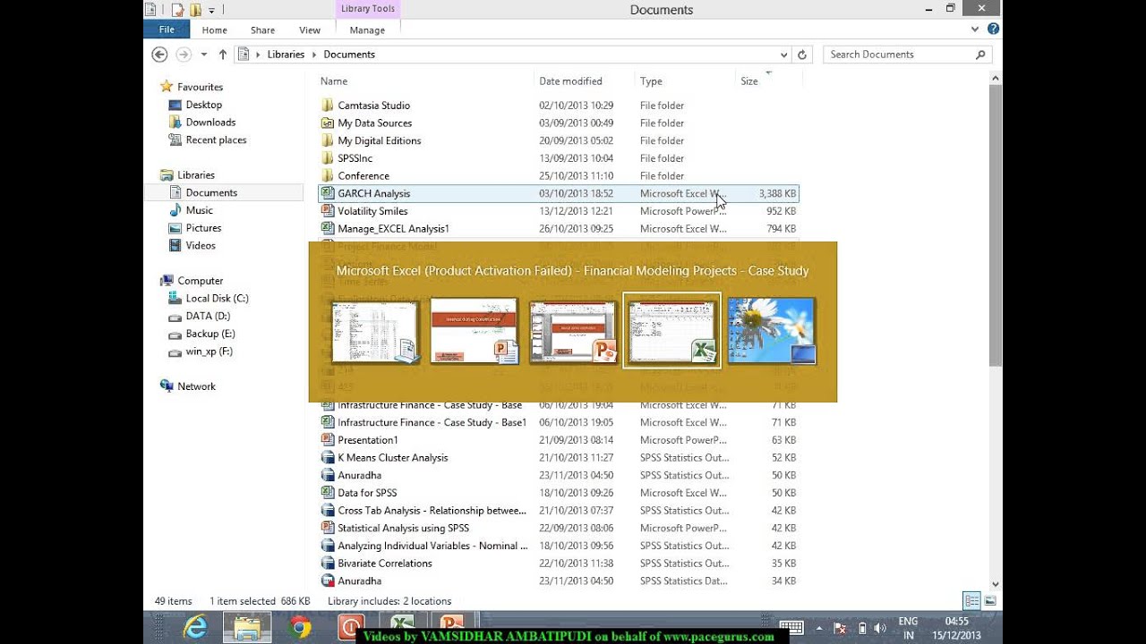Click Libraries in the address bar
Viewport: 1146px width, 644px height.
click(x=286, y=55)
